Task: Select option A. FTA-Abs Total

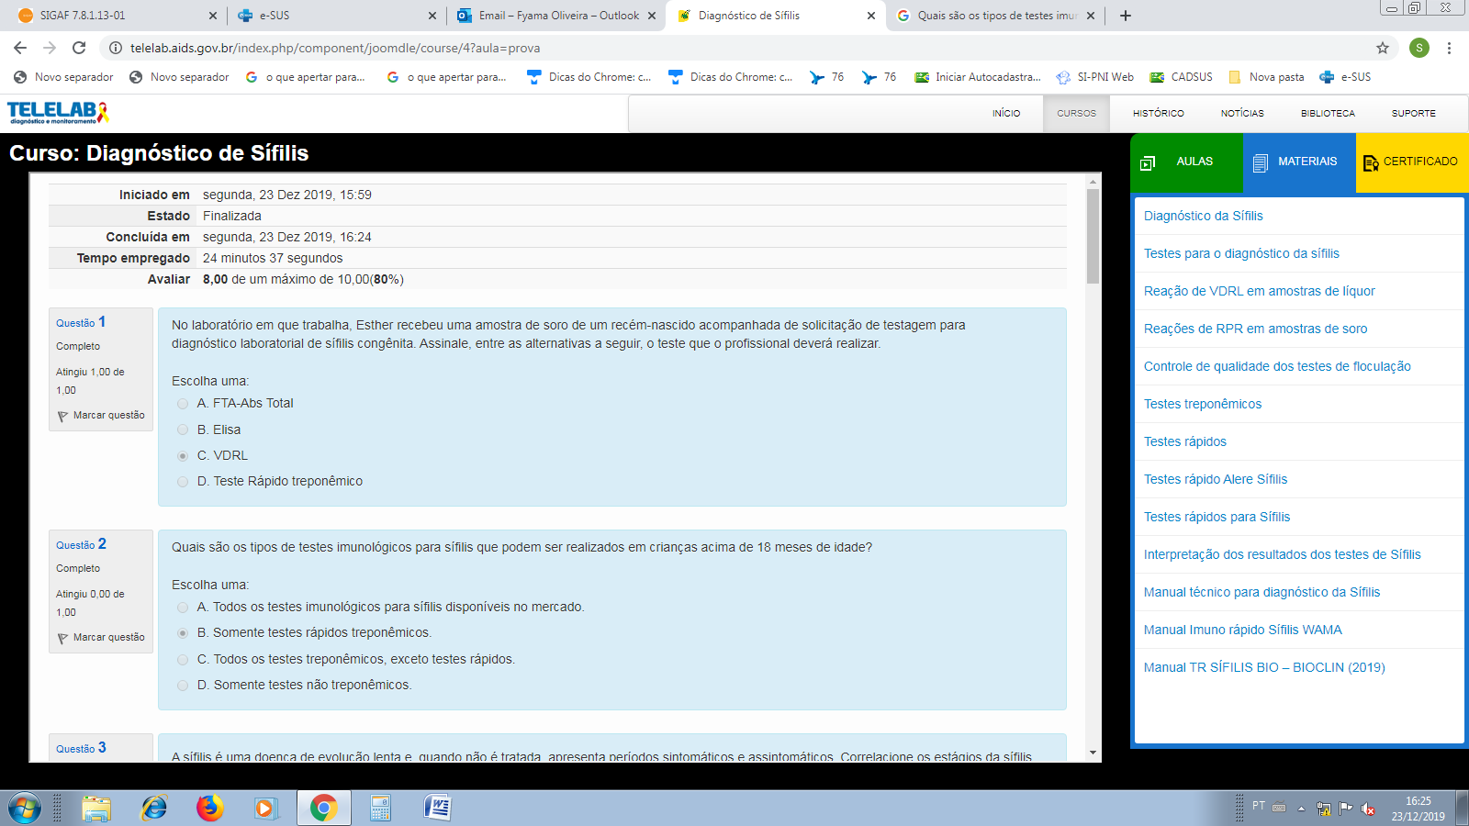Action: pos(183,404)
